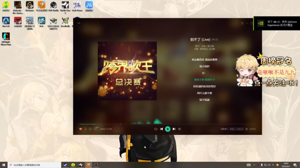Screen dimensions: 300x168
Task: Open the MV badge next to song title
Action: 217,40
